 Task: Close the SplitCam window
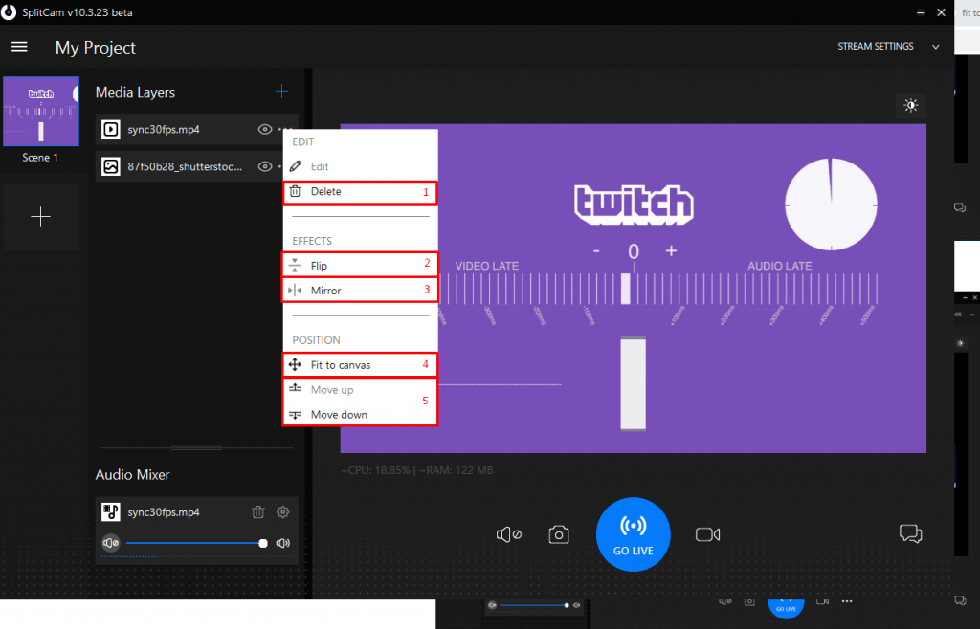coord(942,12)
